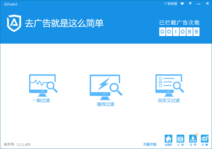Click the blocked ads counter 001033
The image size is (212, 149).
coord(179,32)
